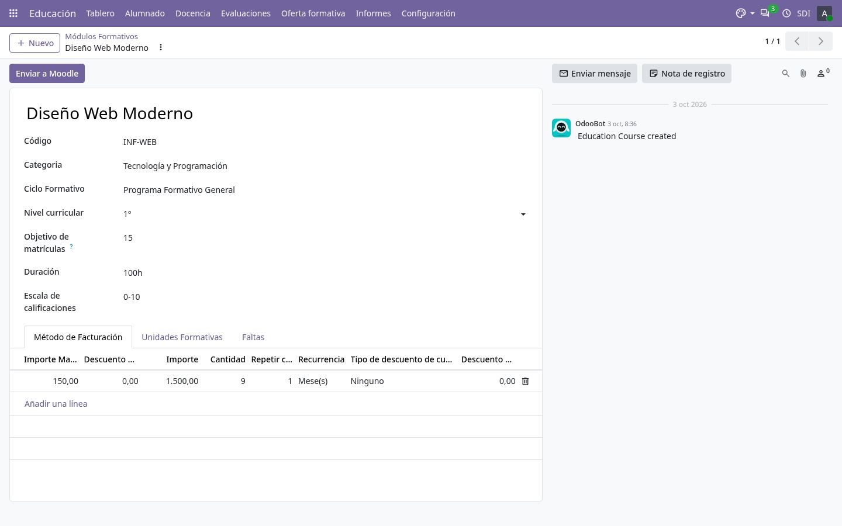842x526 pixels.
Task: Open the Evaluaciones menu
Action: tap(246, 13)
